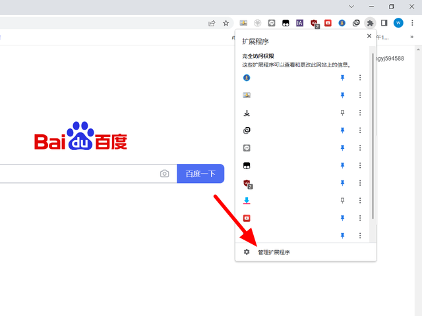
Task: Pin the blue download arrow extension
Action: coord(342,200)
